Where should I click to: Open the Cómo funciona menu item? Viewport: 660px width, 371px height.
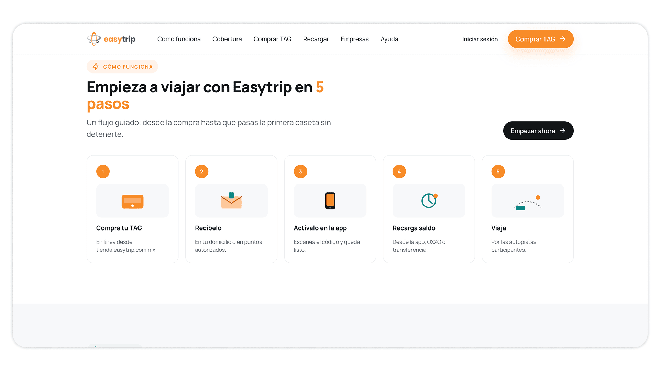179,39
